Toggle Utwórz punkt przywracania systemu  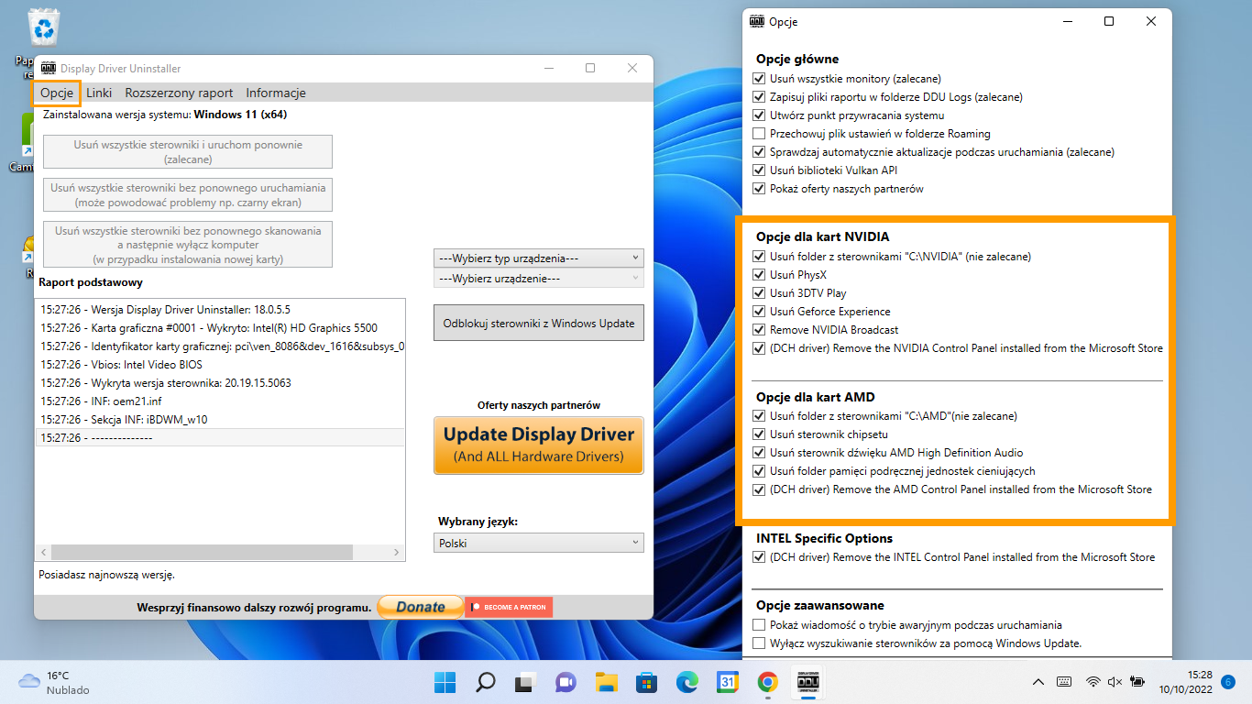coord(758,115)
